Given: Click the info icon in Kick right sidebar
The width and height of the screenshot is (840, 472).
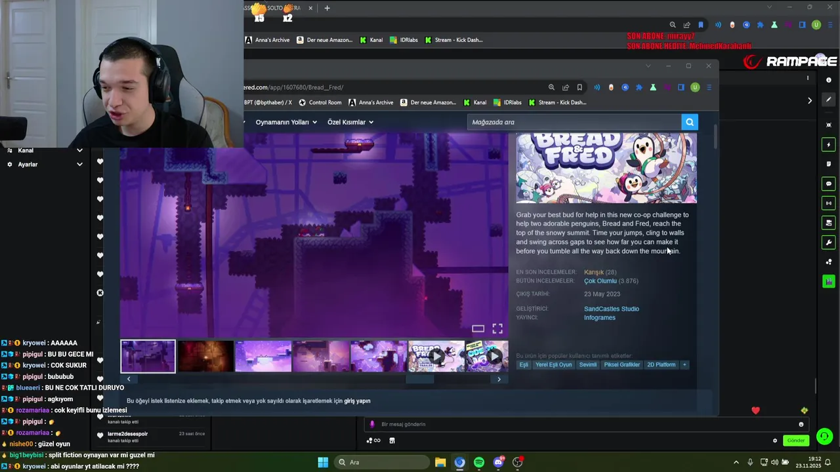Looking at the screenshot, I should pos(829,80).
